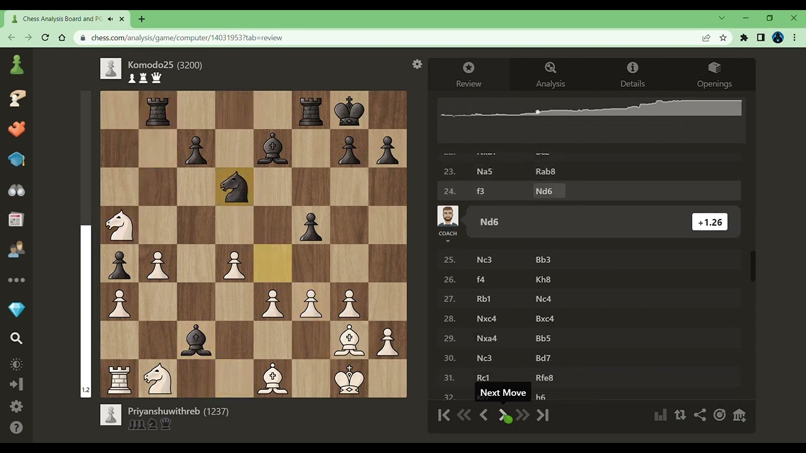
Task: Click the evaluation graph current-move marker
Action: click(538, 112)
